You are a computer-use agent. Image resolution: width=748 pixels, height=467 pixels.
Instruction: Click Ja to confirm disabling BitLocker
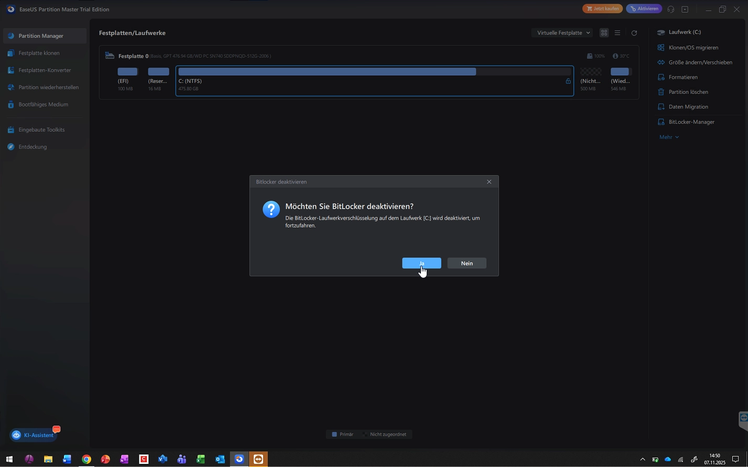[421, 263]
